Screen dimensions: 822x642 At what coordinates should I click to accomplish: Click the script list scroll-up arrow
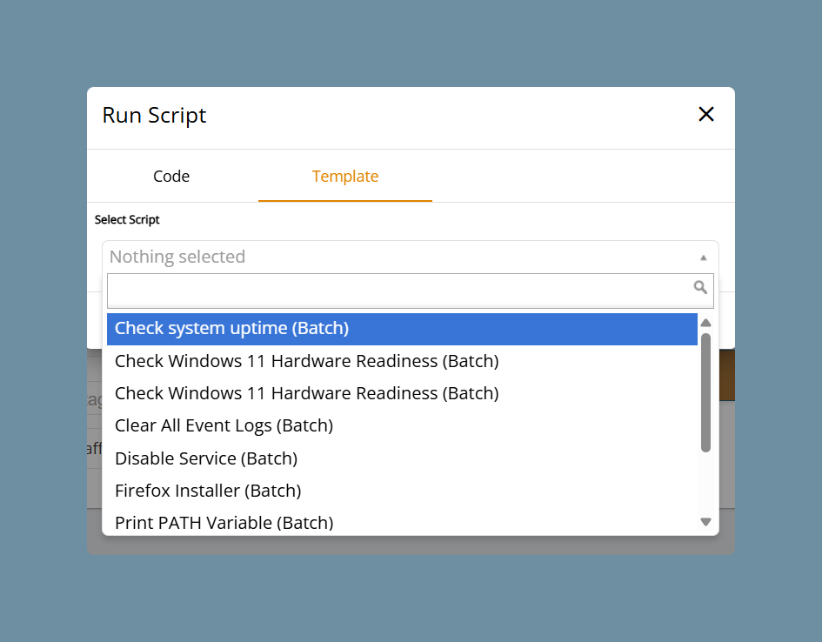point(705,323)
